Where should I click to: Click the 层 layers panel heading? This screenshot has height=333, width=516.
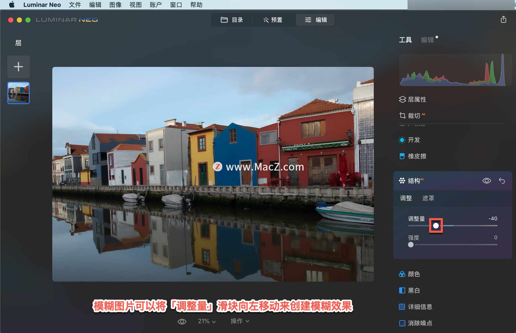tap(18, 43)
